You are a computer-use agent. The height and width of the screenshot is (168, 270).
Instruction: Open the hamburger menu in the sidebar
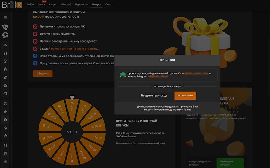pos(5,17)
